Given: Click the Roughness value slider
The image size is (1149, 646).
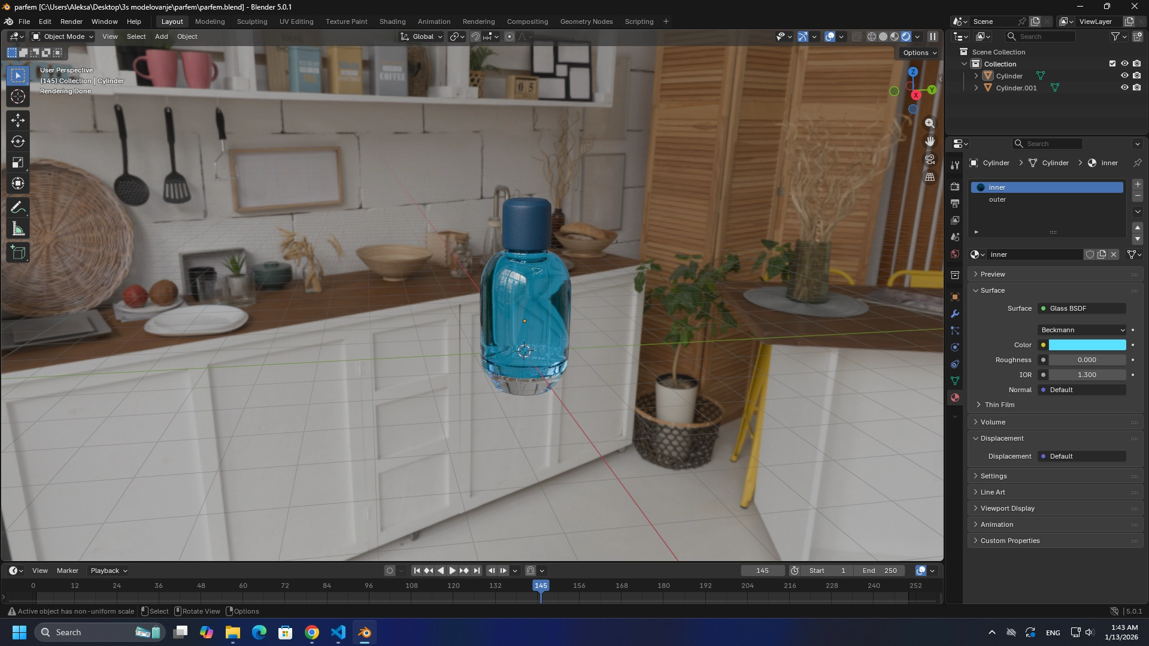Looking at the screenshot, I should click(1087, 360).
